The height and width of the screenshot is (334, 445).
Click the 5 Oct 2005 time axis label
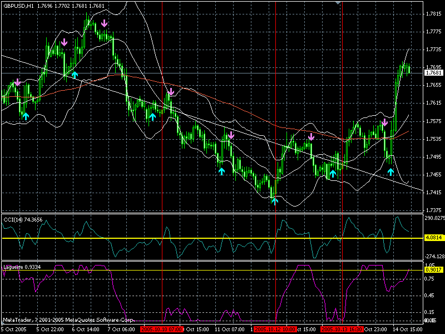pos(14,330)
